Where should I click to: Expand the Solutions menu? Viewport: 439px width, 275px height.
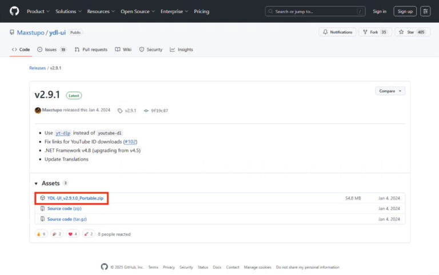[x=68, y=11]
